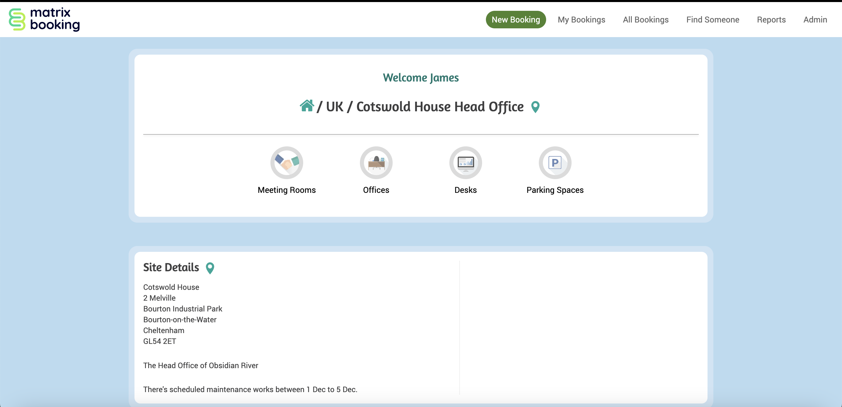Click the Matrix Booking logo
The image size is (842, 407).
point(44,19)
